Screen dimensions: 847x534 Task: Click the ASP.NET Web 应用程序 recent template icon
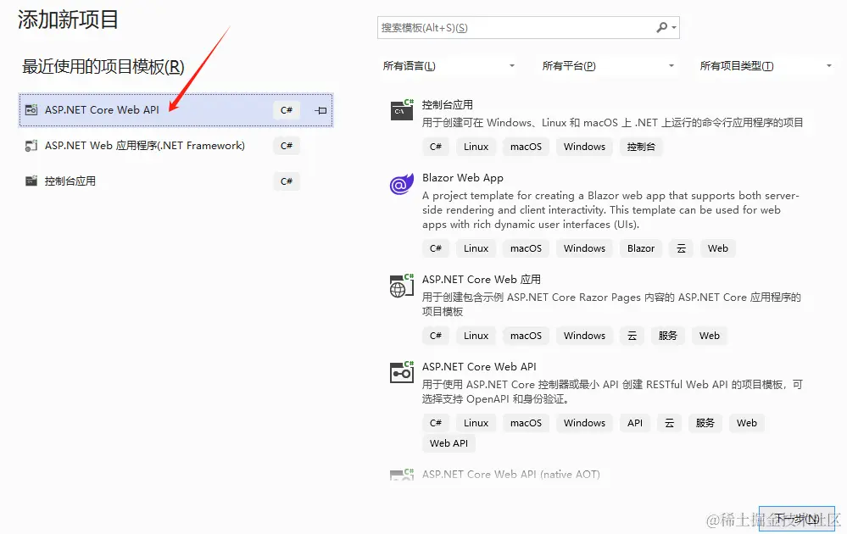coord(31,146)
